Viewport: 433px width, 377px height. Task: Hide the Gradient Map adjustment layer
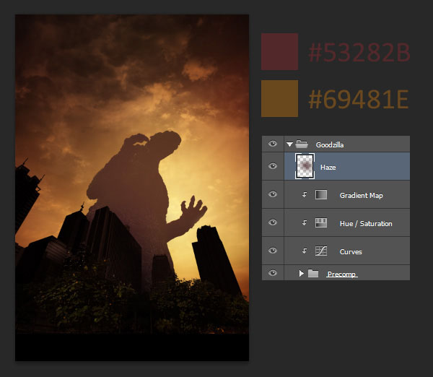pos(273,194)
